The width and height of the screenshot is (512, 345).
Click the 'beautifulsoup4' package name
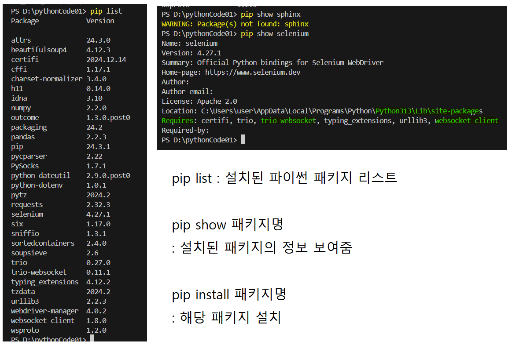[x=39, y=50]
